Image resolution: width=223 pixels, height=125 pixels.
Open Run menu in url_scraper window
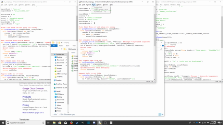16,5
